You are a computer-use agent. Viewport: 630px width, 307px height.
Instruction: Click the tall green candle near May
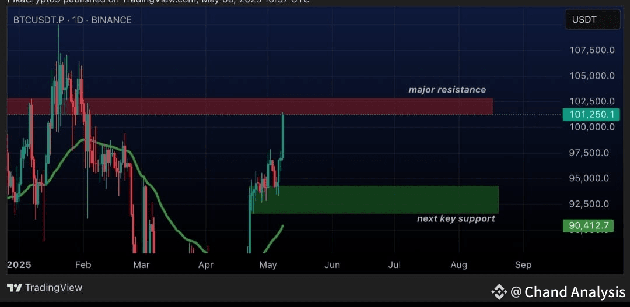[x=283, y=136]
